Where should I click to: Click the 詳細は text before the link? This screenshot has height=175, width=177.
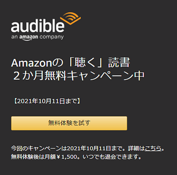(x=136, y=148)
